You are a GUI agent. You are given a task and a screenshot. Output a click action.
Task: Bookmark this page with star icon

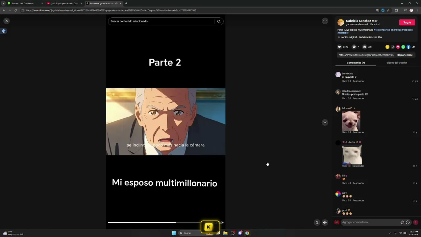388,11
